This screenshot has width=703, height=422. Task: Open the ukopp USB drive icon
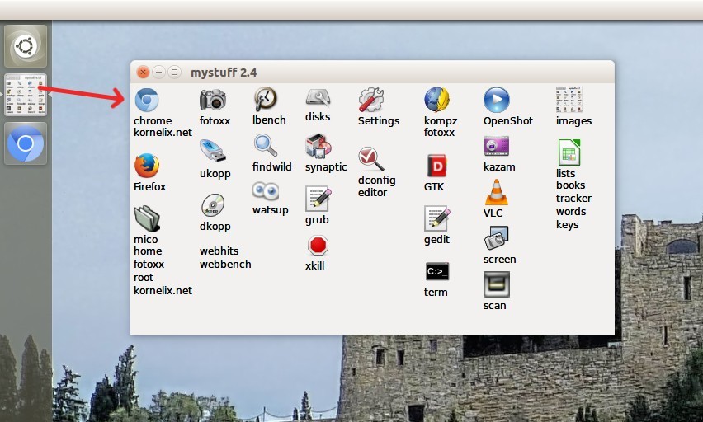tap(213, 151)
